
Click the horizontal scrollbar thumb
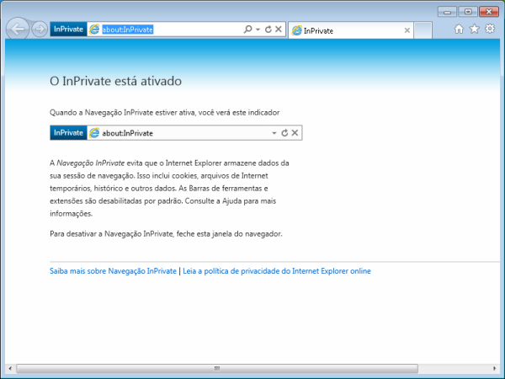[x=216, y=368]
